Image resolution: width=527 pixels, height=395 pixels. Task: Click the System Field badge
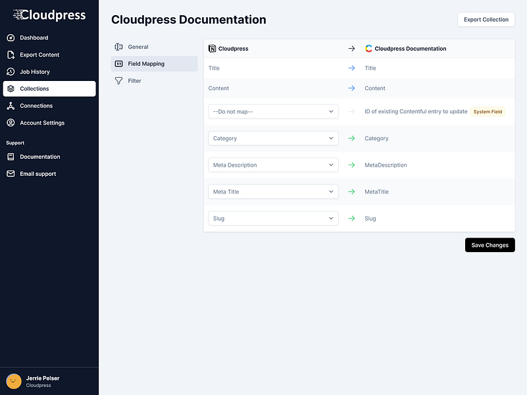[488, 112]
